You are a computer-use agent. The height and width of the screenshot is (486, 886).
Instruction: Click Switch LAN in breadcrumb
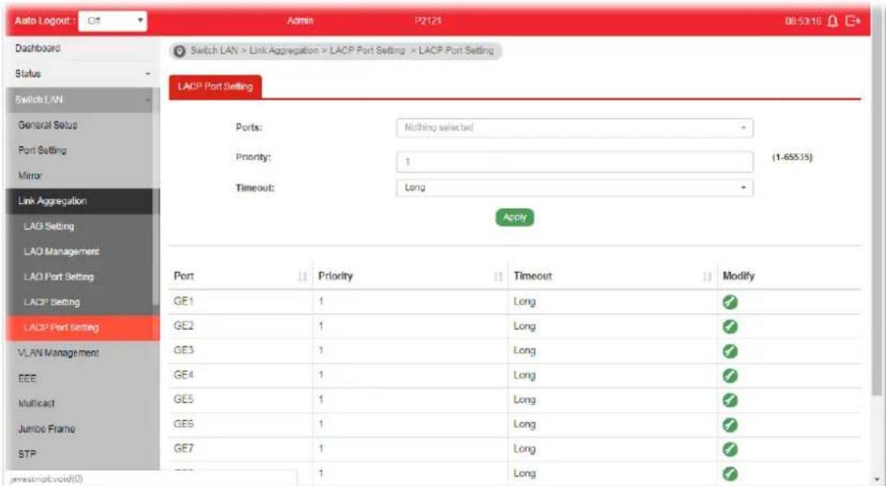(214, 51)
